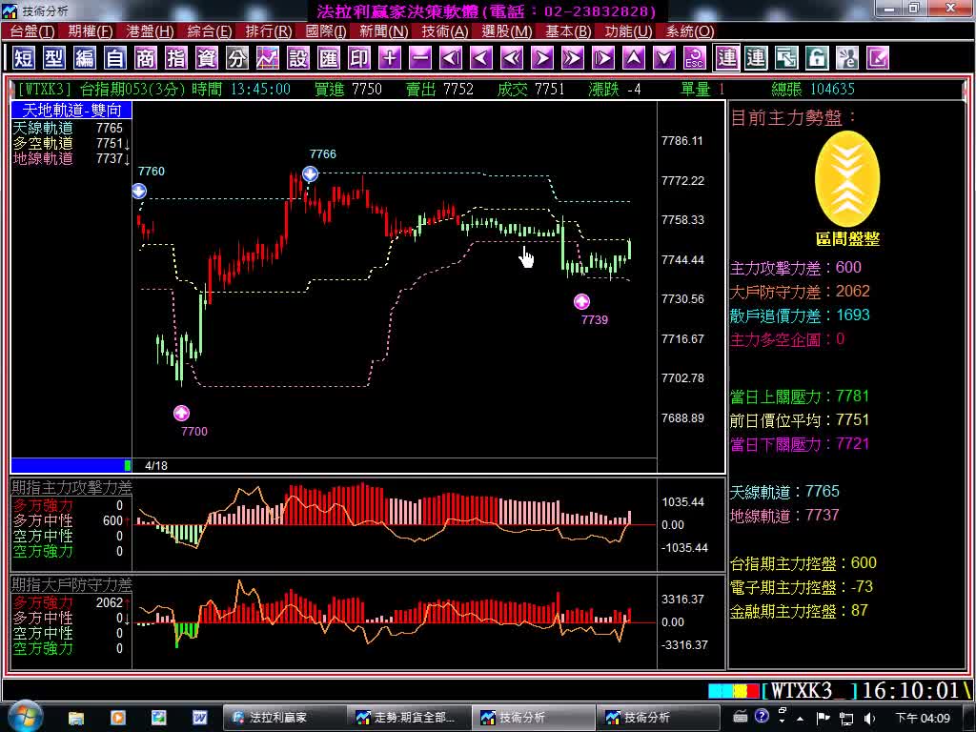Viewport: 976px width, 732px height.
Task: Open the 技術(A) menu
Action: tap(444, 31)
